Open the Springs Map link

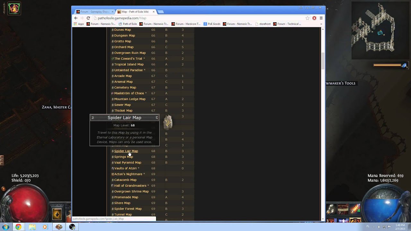(124, 157)
